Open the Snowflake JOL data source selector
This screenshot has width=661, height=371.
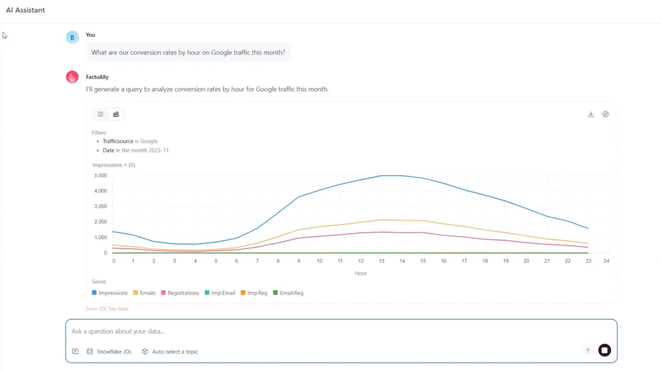point(114,351)
